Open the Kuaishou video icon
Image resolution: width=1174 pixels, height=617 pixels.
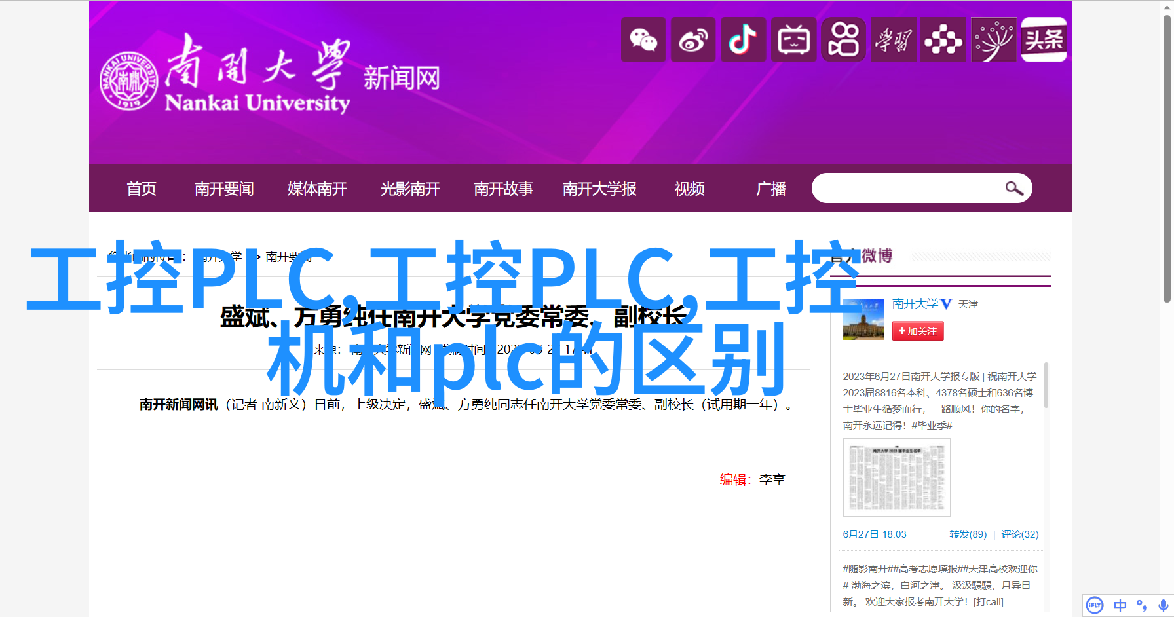[x=843, y=40]
